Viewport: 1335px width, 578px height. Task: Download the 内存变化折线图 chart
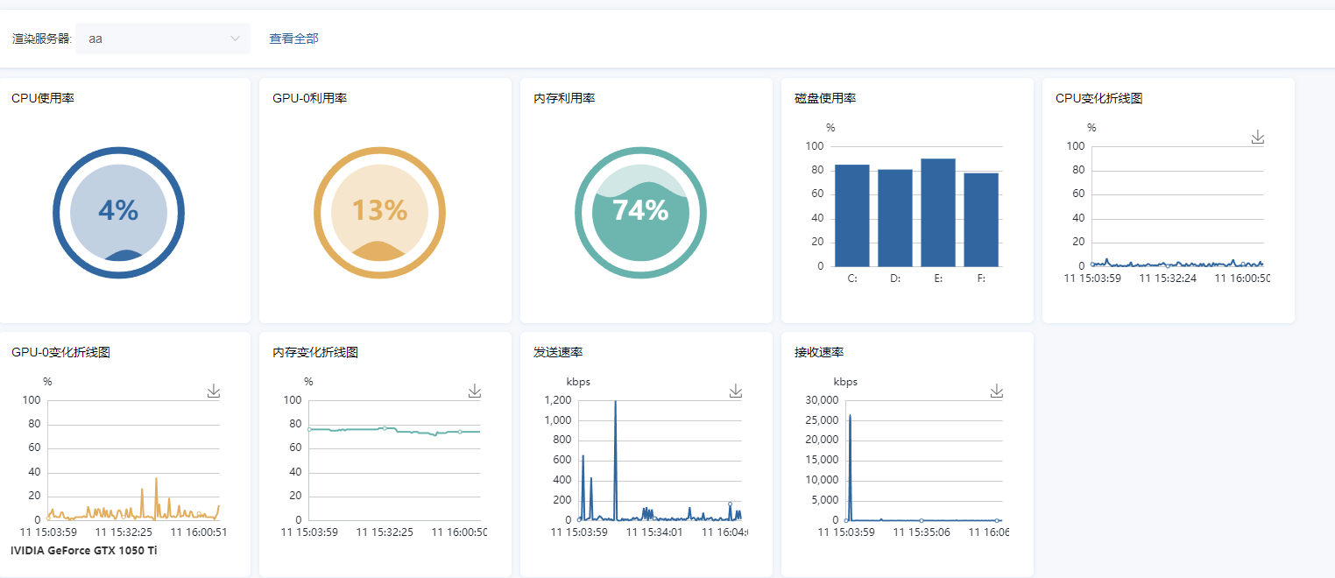[475, 391]
